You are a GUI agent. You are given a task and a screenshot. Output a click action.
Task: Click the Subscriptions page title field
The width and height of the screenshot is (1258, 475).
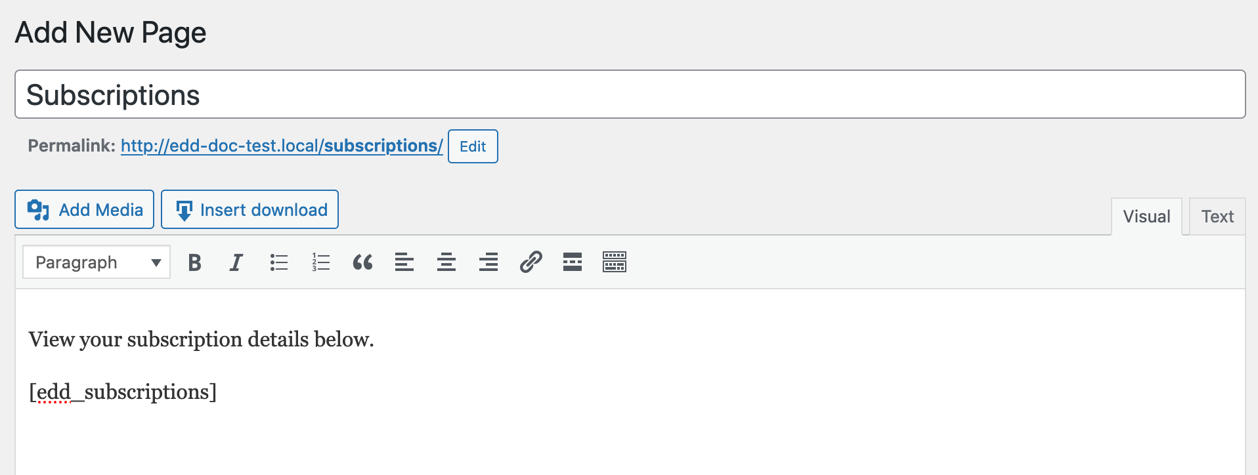coord(630,95)
